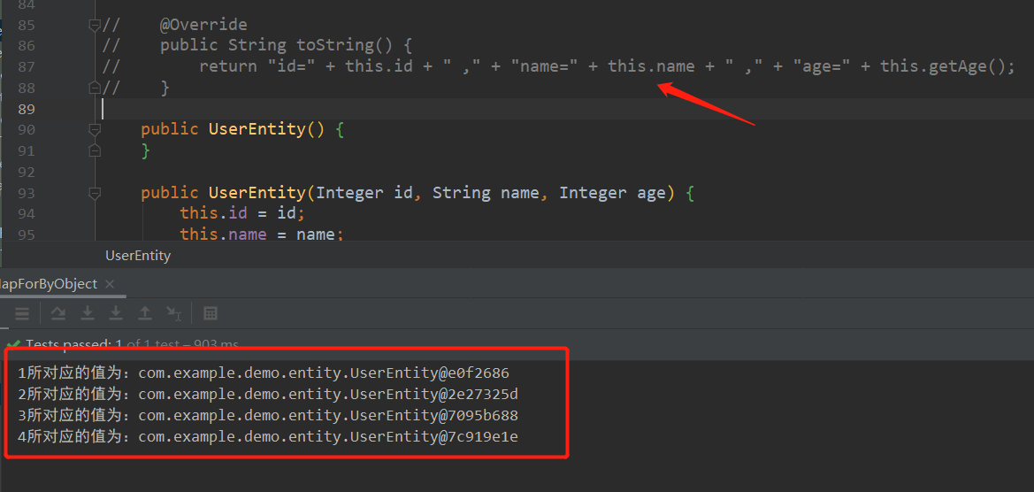Collapse the three-argument constructor fold at line 93
This screenshot has width=1034, height=492.
[x=95, y=193]
